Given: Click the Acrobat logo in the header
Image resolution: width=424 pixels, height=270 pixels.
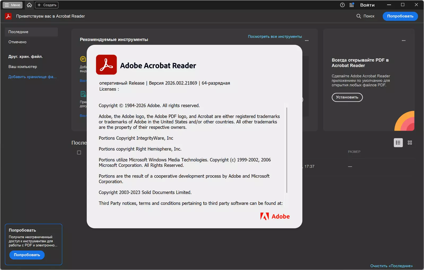Looking at the screenshot, I should pyautogui.click(x=8, y=16).
